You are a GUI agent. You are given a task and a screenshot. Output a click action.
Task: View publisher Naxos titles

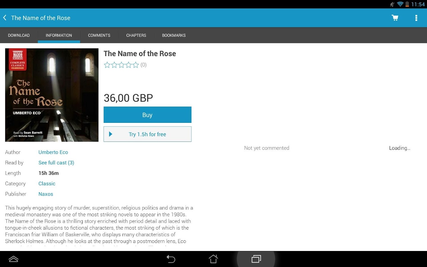pos(46,194)
